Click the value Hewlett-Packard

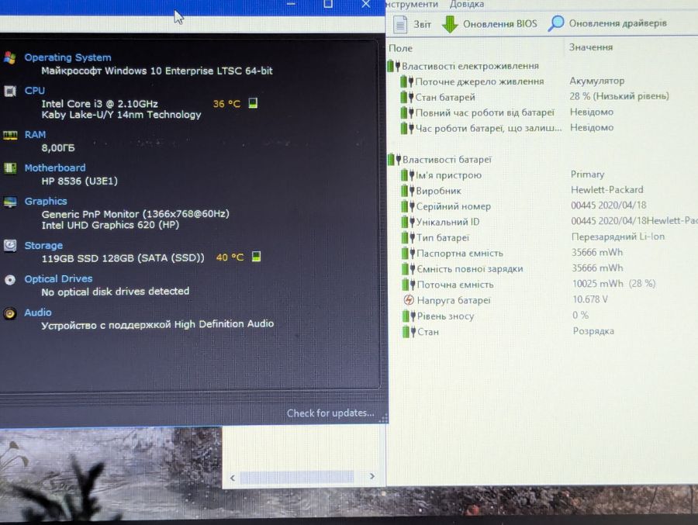point(607,190)
